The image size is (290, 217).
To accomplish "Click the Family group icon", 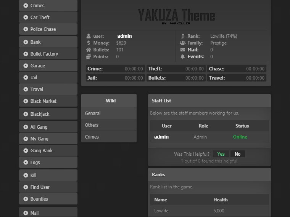I will 183,43.
